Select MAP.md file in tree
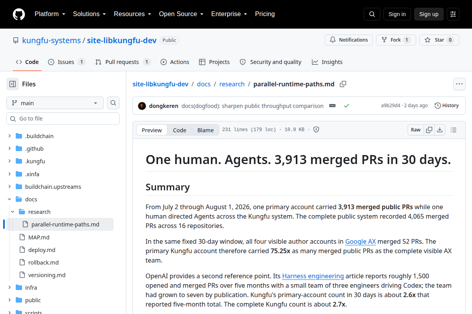The height and width of the screenshot is (314, 472). tap(39, 237)
